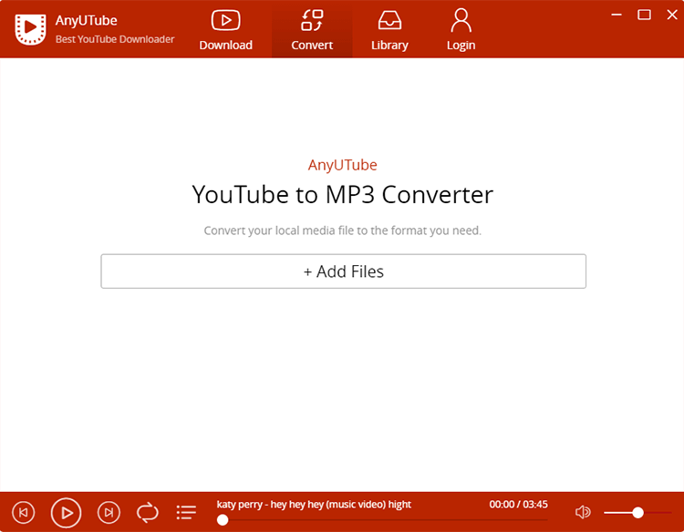
Task: Click the 00:00 / 03:45 time display
Action: [x=518, y=504]
